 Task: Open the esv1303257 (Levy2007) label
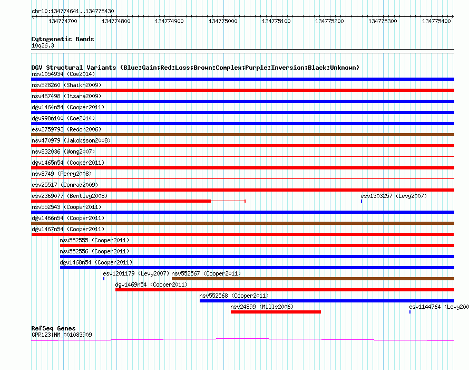(394, 196)
